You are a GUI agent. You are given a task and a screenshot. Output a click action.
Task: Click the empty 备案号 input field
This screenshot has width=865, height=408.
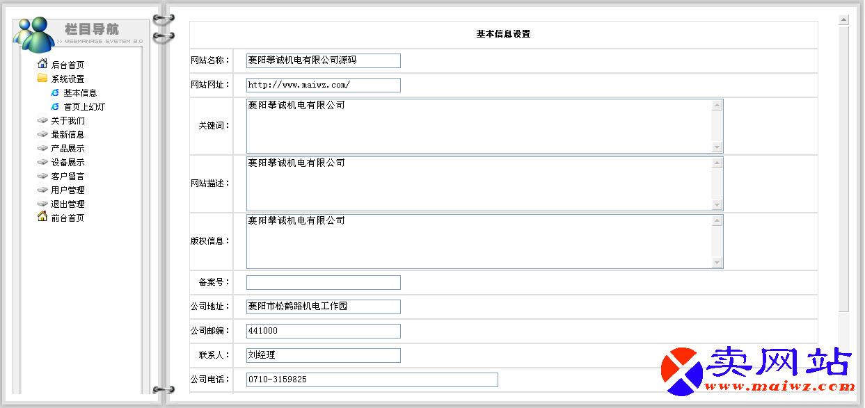(x=324, y=282)
